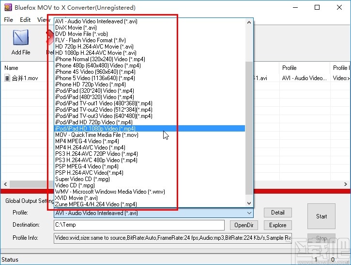Select XVID Movie (*.avi) profile
Screen dimensions: 351x265
coord(150,198)
